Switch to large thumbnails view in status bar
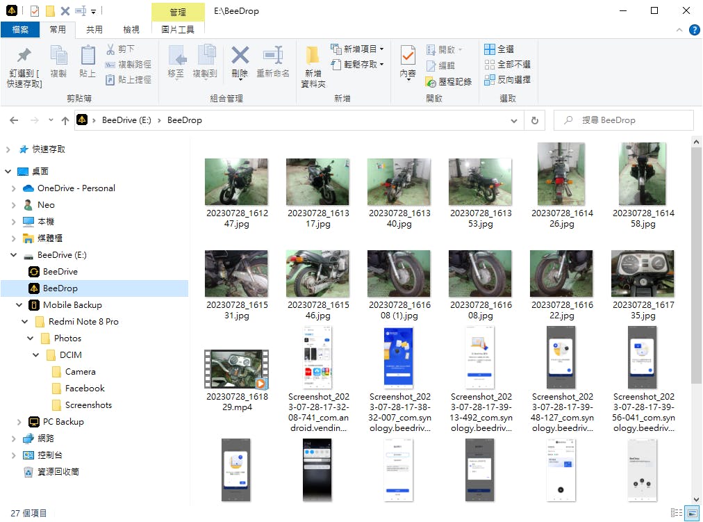This screenshot has width=703, height=522. pos(692,513)
